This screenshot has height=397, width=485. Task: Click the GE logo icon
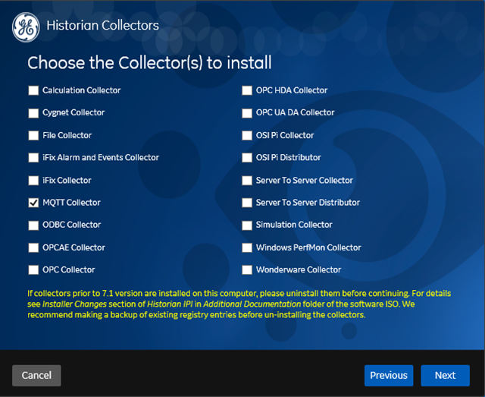coord(26,27)
